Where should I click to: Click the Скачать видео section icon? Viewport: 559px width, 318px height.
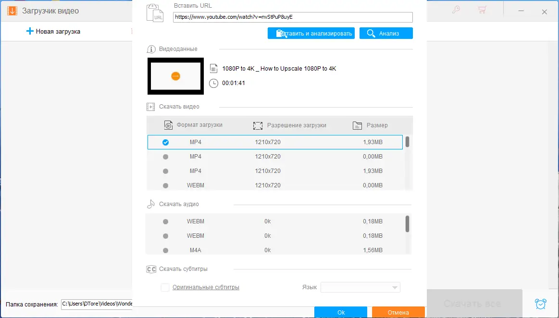pos(151,106)
